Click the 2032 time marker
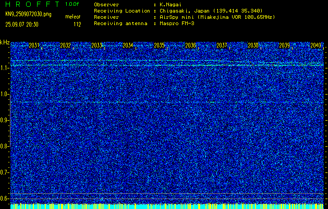The height and width of the screenshot is (209, 328). point(65,45)
